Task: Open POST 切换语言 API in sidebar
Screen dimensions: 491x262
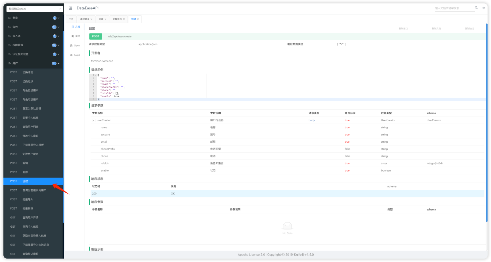Action: pyautogui.click(x=33, y=72)
